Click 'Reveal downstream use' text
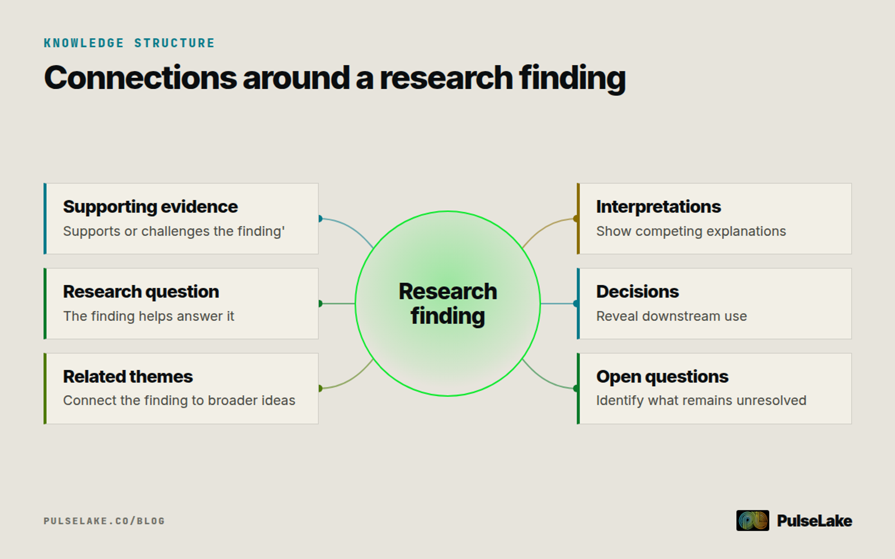Screen dimensions: 895x559 click(671, 316)
